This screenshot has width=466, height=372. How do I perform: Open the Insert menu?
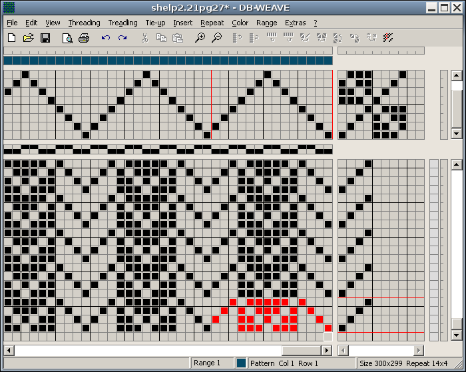(183, 23)
